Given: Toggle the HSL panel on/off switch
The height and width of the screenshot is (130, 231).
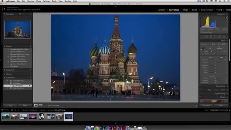Looking at the screenshot, I should tap(200, 89).
